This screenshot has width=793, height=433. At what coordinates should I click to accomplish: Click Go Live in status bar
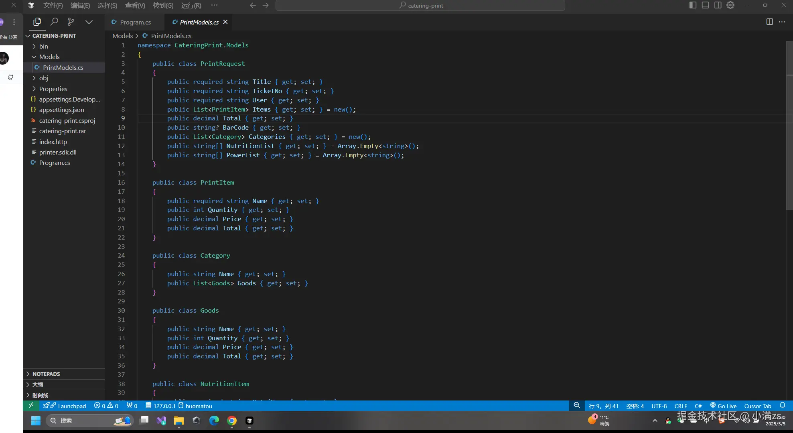point(723,406)
